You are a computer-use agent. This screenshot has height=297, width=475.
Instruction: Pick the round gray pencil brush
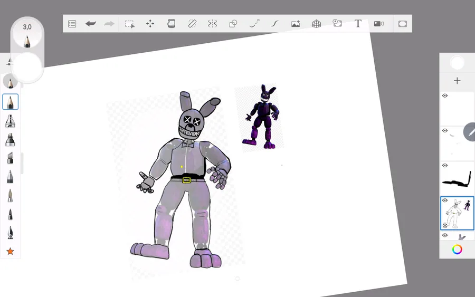pyautogui.click(x=11, y=81)
